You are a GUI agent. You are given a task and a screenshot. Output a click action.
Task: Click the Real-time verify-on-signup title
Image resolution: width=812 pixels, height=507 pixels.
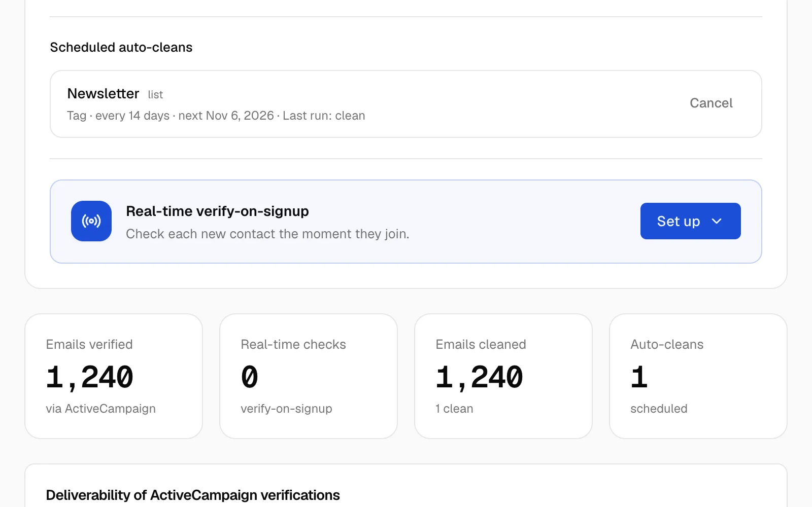coord(217,211)
